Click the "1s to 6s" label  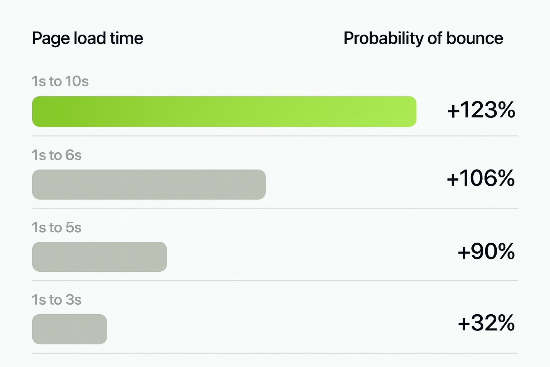(57, 155)
